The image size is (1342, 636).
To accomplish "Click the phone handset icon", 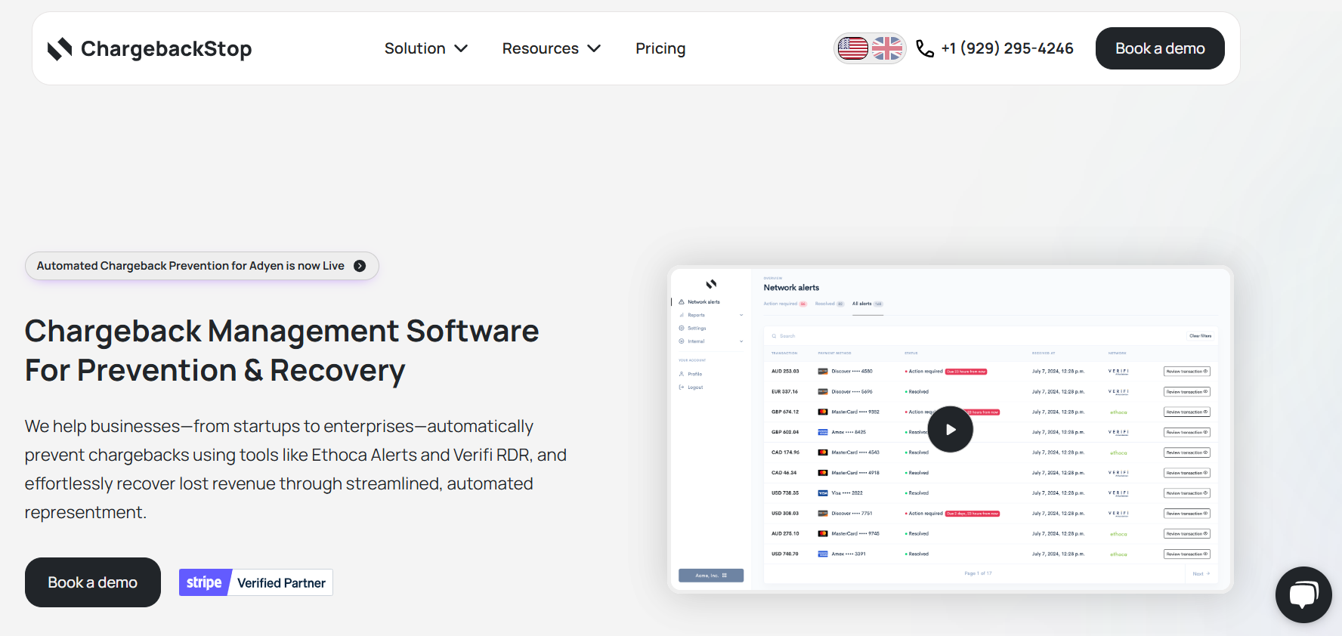I will 925,48.
